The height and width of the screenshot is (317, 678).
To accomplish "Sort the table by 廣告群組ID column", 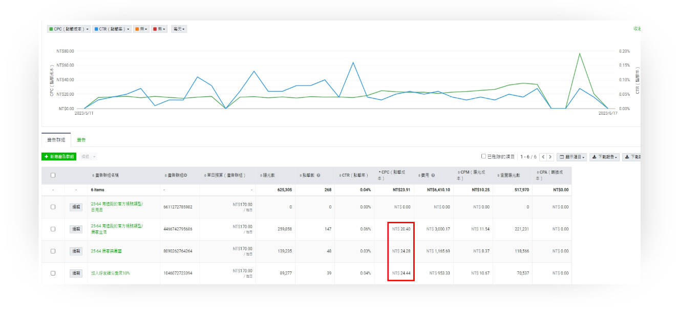I will click(176, 175).
